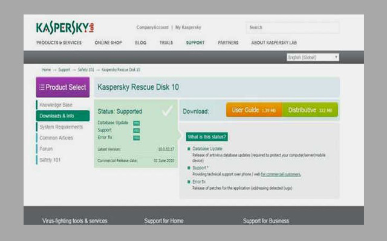Click the Kaspersky Lab logo
The height and width of the screenshot is (241, 387).
(65, 28)
